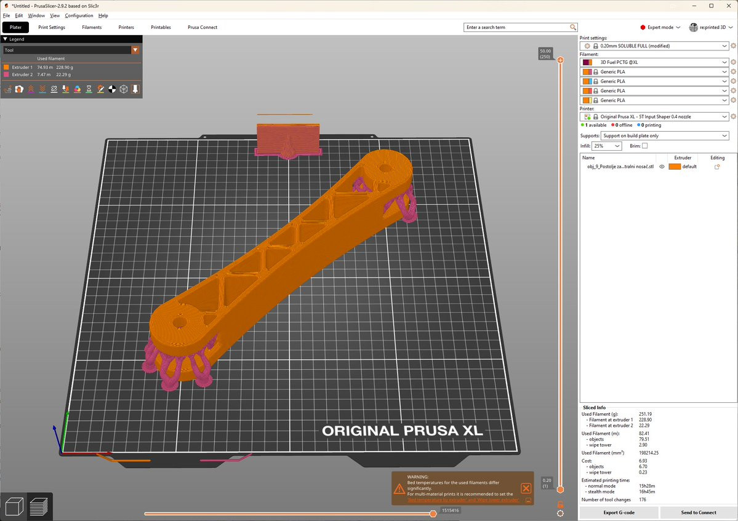Screen dimensions: 738x521
Task: Toggle shells cube icon in legend
Action: pyautogui.click(x=124, y=89)
